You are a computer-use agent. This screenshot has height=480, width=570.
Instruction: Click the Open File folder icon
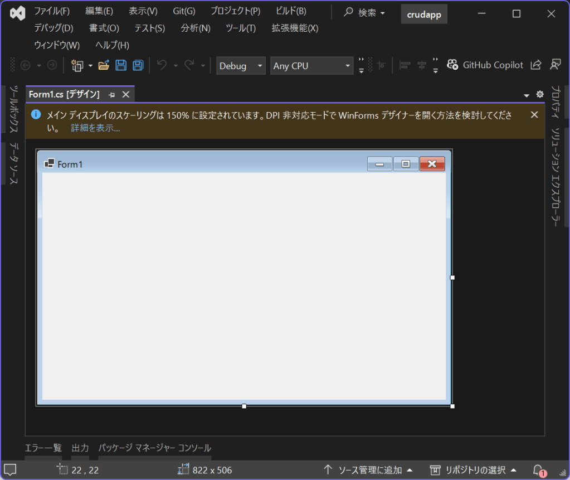click(x=104, y=65)
